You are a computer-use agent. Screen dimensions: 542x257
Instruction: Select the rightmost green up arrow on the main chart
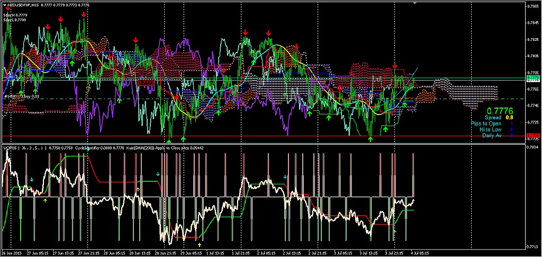[404, 104]
